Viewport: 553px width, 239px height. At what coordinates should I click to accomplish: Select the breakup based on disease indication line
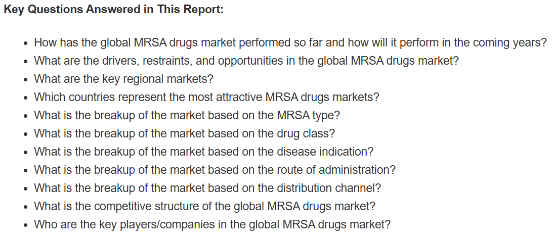click(203, 152)
